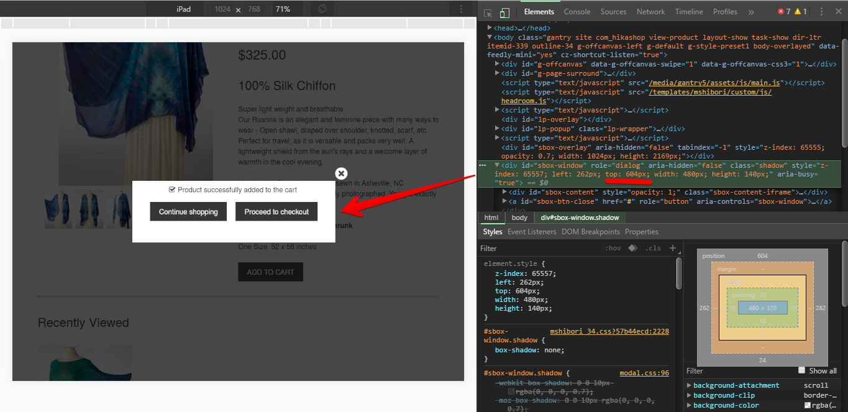Open DevTools three-dot customize menu
Screen dimensions: 848x412
pyautogui.click(x=822, y=12)
